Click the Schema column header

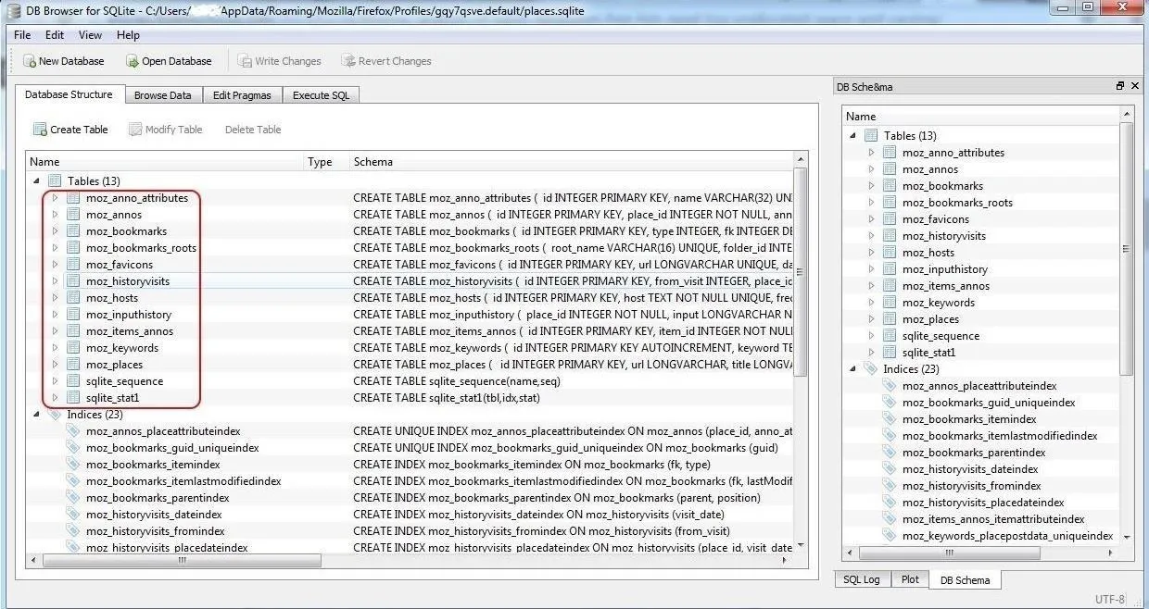(x=571, y=162)
